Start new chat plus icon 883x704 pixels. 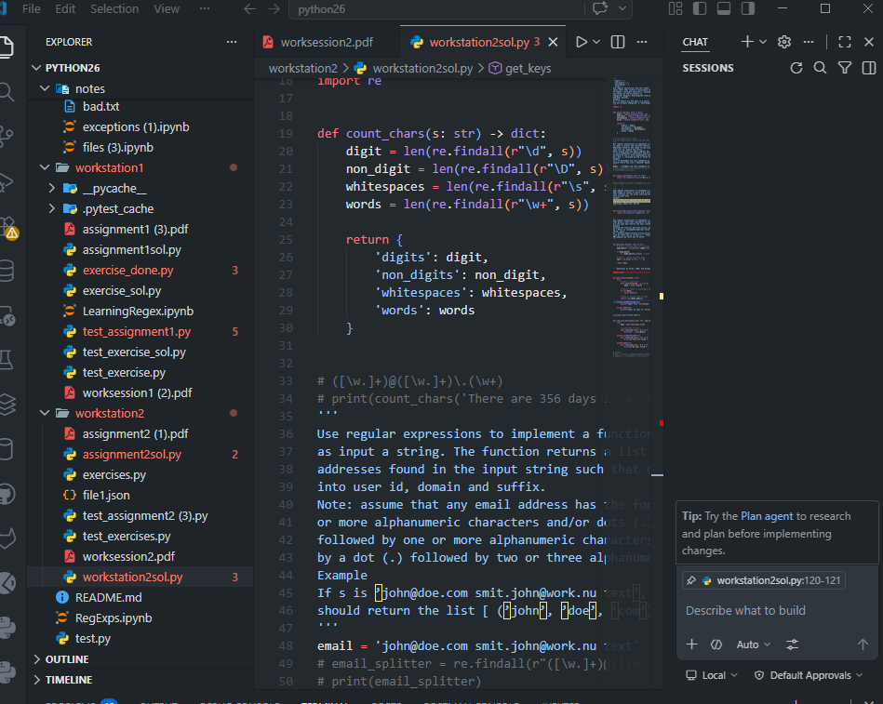tap(747, 42)
